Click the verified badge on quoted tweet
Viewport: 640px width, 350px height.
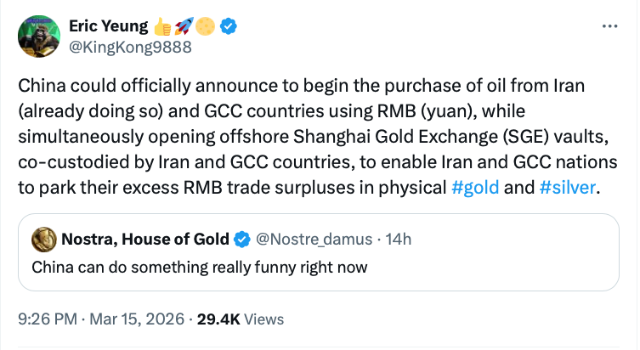[x=241, y=239]
